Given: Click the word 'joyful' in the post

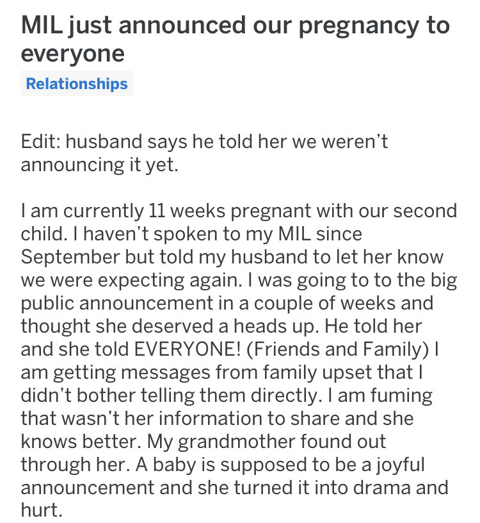Looking at the screenshot, I should (401, 465).
